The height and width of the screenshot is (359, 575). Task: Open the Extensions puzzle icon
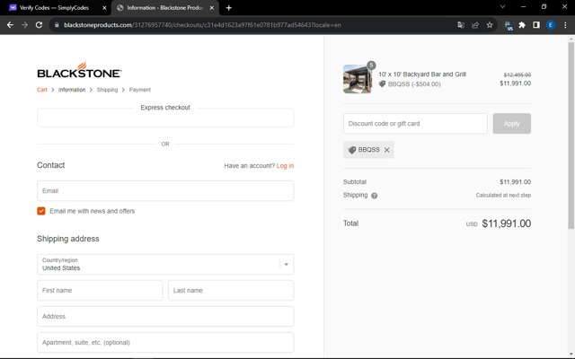522,25
